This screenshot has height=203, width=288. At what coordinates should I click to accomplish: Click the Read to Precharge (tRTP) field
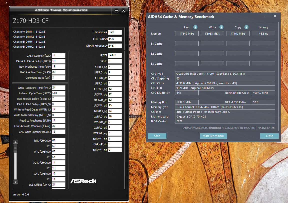[x=59, y=121]
